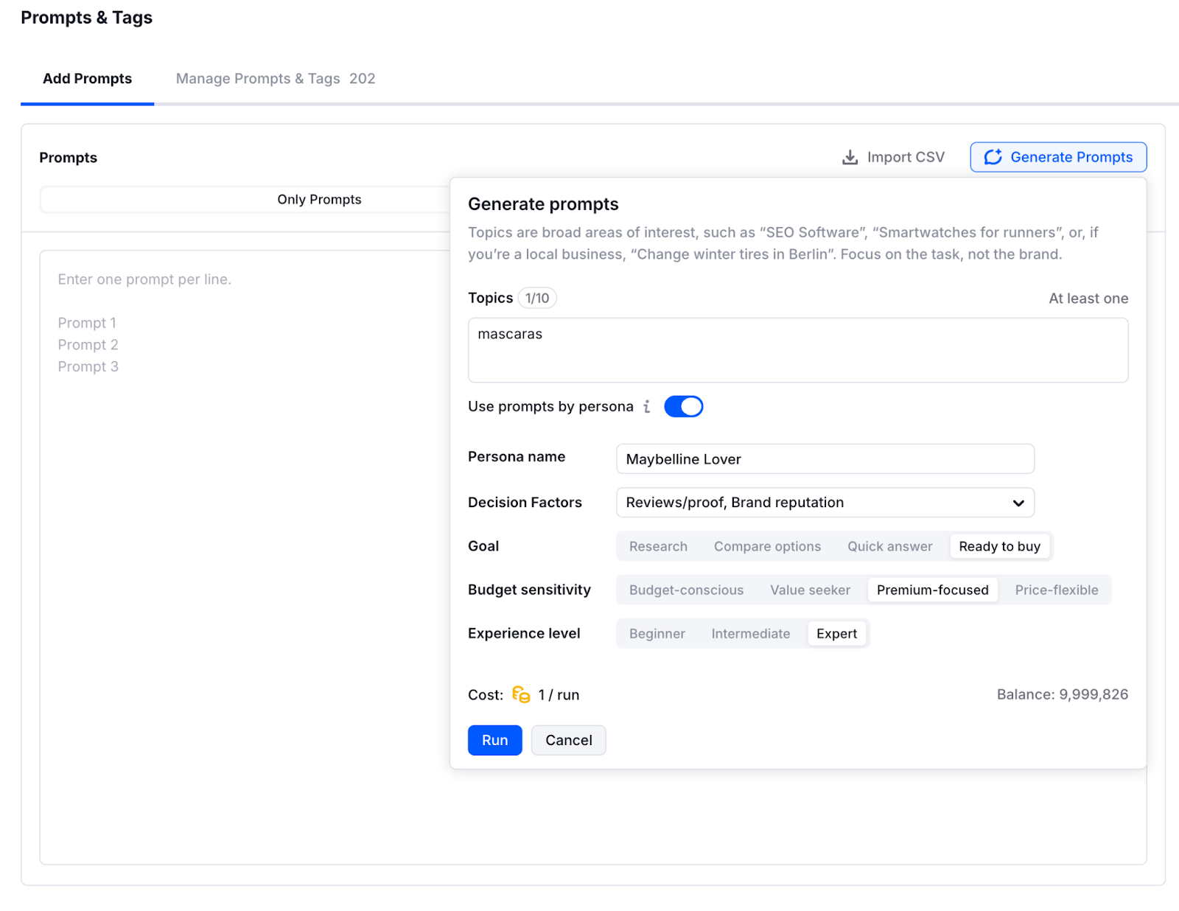Select the Only Prompts segment
The width and height of the screenshot is (1179, 911).
click(x=319, y=200)
